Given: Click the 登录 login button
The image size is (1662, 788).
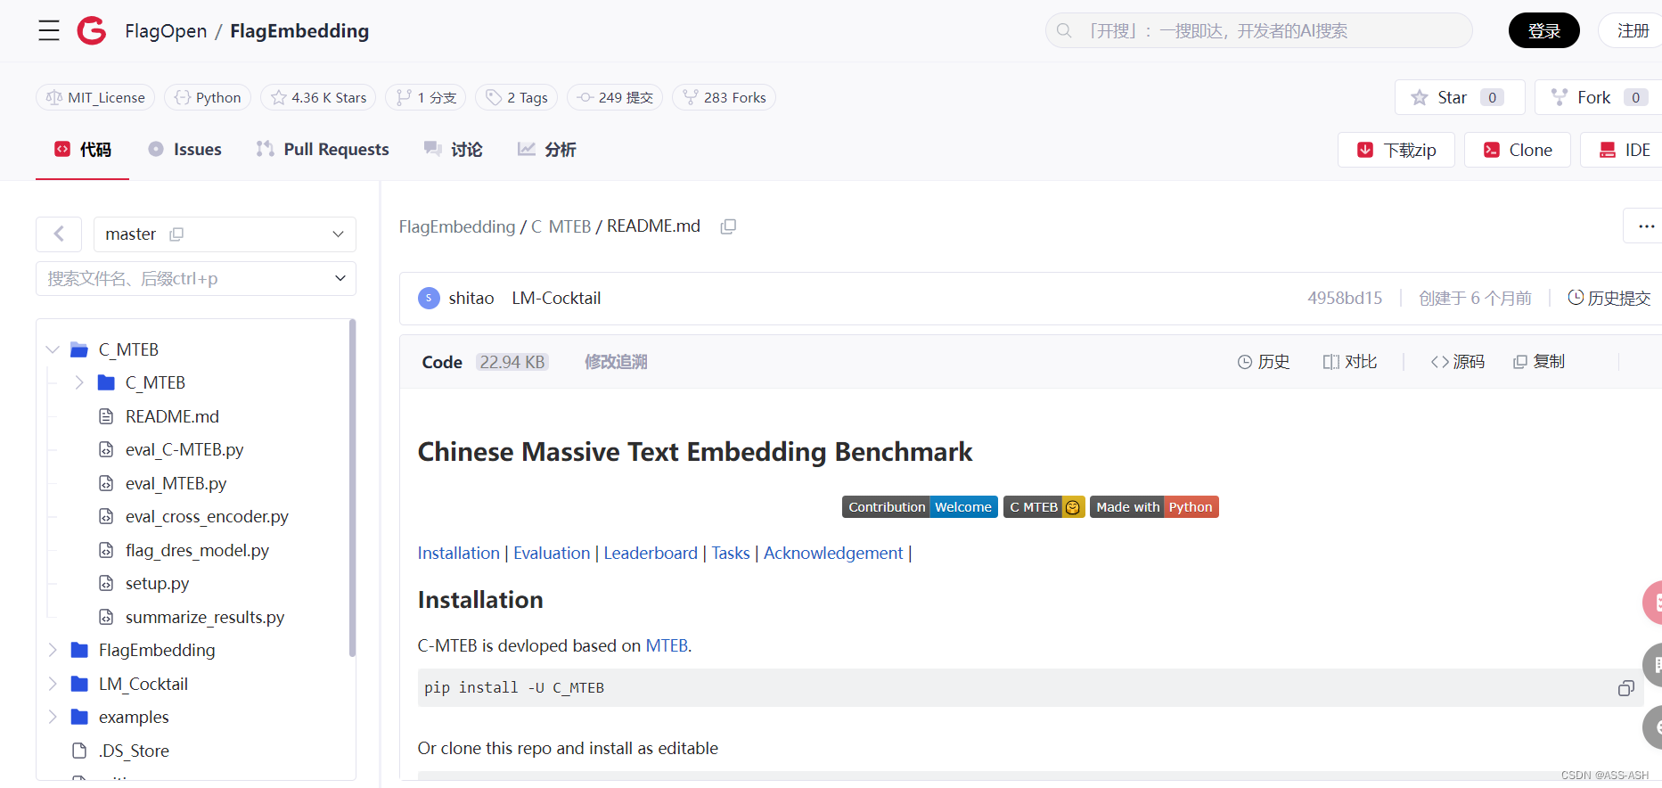Looking at the screenshot, I should [1544, 31].
